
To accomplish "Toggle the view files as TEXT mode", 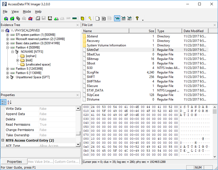I will 123,18.
